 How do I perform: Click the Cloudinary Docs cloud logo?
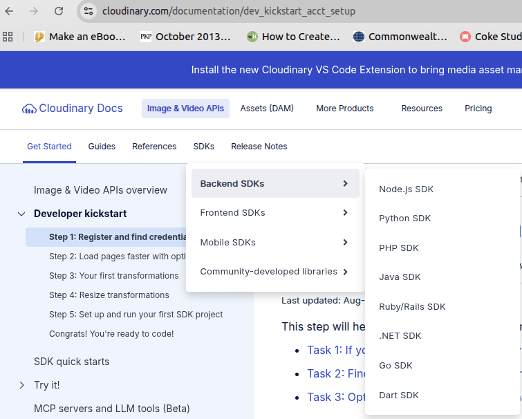29,109
